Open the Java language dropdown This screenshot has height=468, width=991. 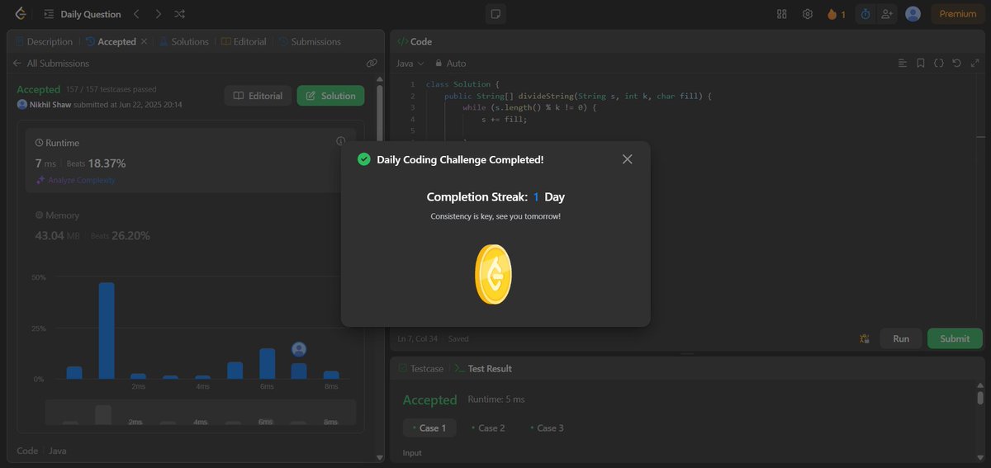coord(410,64)
